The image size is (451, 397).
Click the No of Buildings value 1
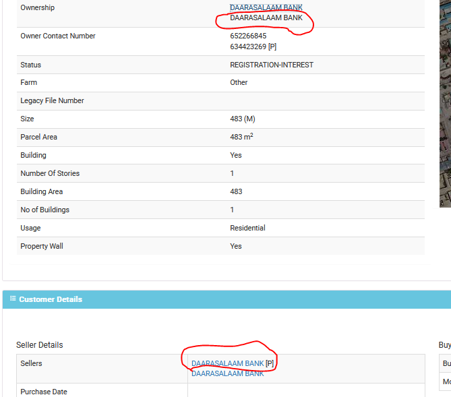(232, 210)
